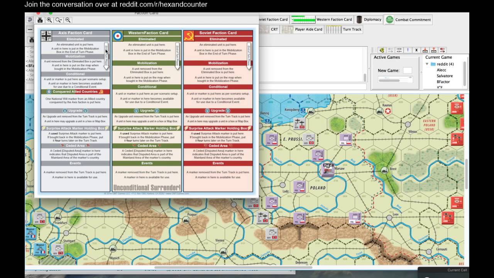
Task: Select player BFactor in Current Game tree
Action: 443,82
